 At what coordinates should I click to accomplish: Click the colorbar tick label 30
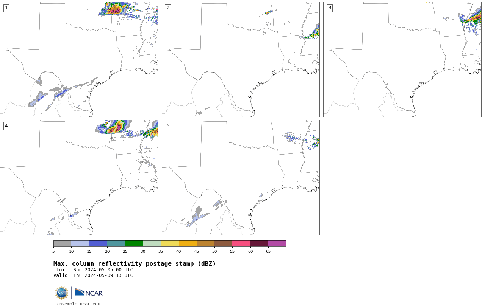[x=143, y=251]
